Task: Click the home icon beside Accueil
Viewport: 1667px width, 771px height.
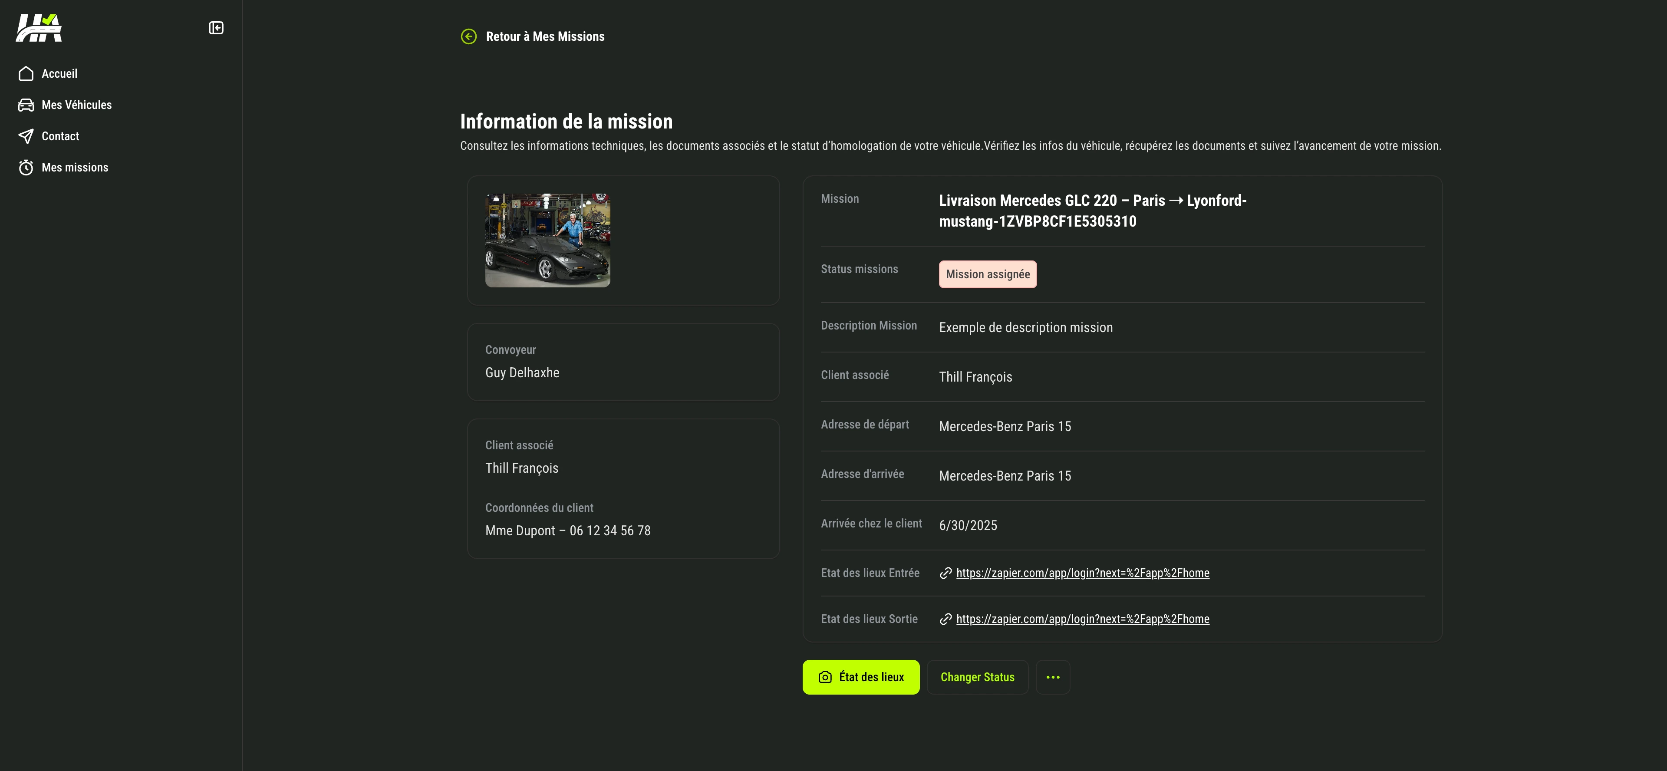Action: (x=26, y=74)
